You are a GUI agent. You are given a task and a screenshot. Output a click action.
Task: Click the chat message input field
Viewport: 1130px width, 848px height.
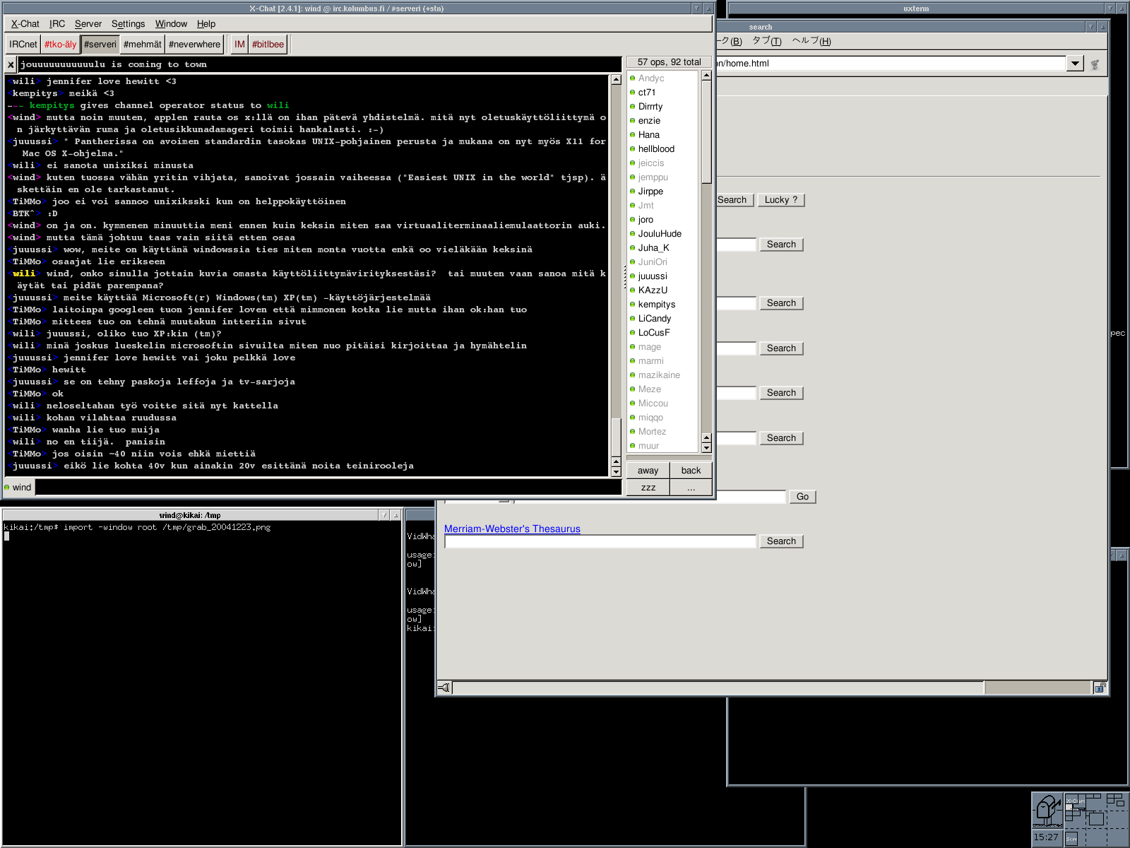328,488
